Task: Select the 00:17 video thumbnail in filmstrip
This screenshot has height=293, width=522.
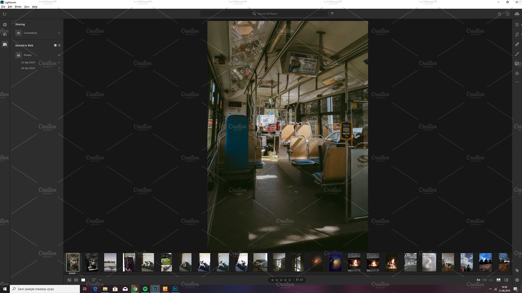Action: (166, 262)
